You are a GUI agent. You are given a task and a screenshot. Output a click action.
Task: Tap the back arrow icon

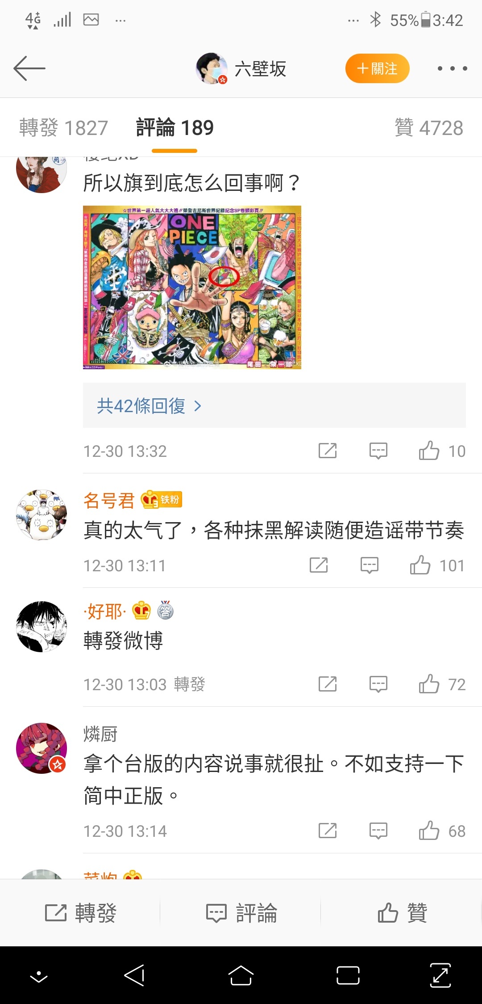click(x=29, y=68)
